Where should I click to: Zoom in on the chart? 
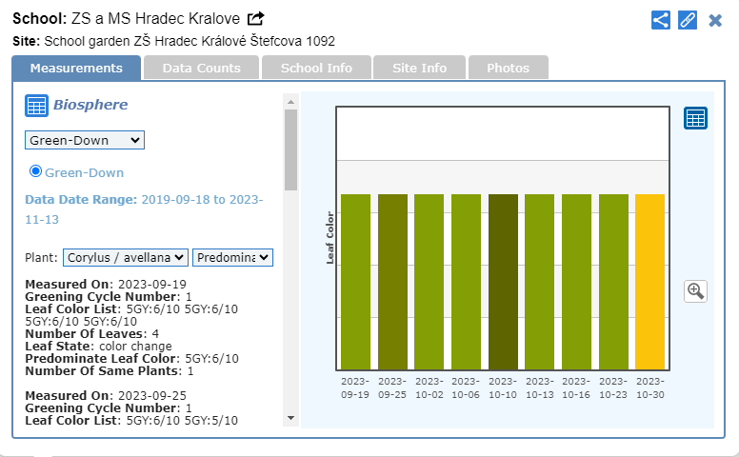(695, 291)
